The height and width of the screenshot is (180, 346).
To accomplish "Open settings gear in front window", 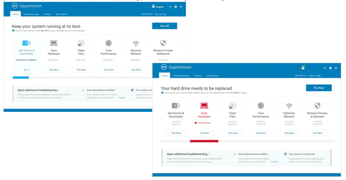I will pos(330,68).
